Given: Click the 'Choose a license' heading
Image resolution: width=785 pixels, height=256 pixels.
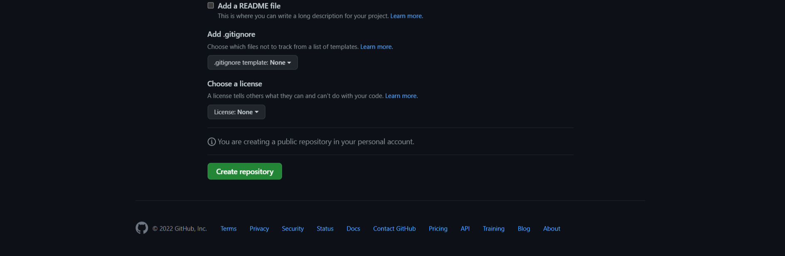Looking at the screenshot, I should coord(235,84).
